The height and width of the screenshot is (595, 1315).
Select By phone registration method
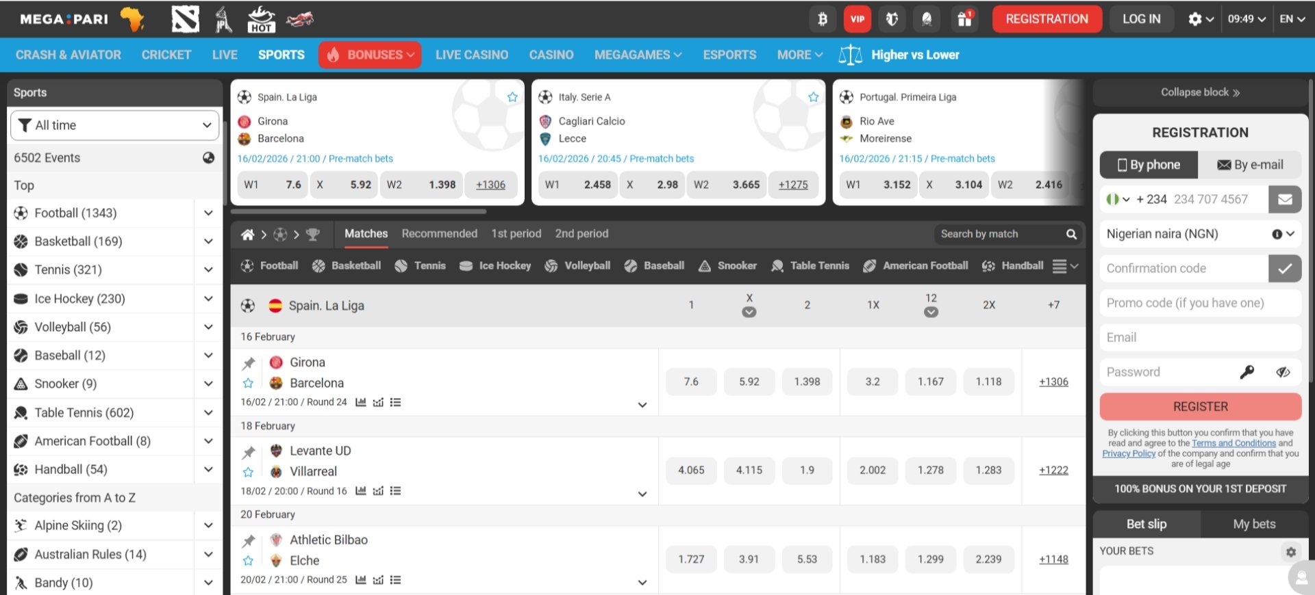click(1149, 165)
